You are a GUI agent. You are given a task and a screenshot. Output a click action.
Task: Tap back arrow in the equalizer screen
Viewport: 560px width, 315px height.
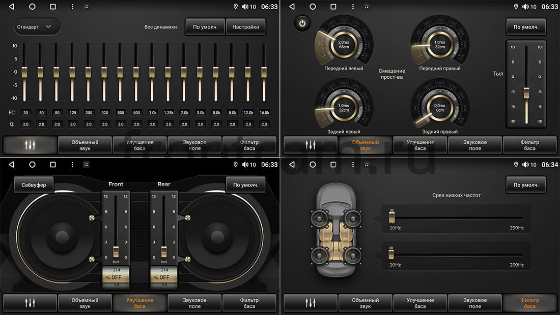tap(12, 7)
